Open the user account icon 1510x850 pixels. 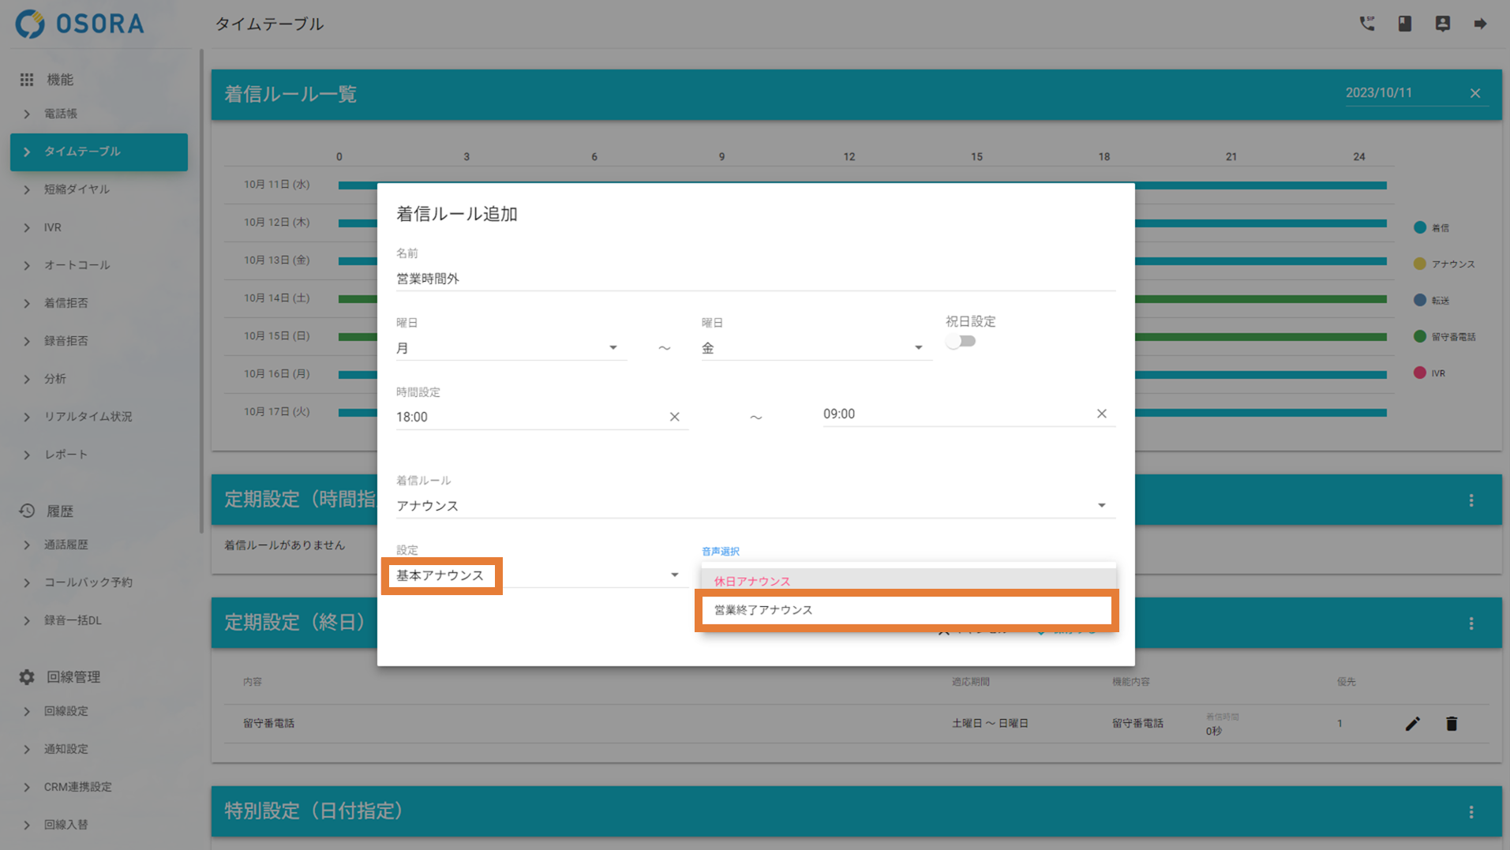coord(1443,24)
